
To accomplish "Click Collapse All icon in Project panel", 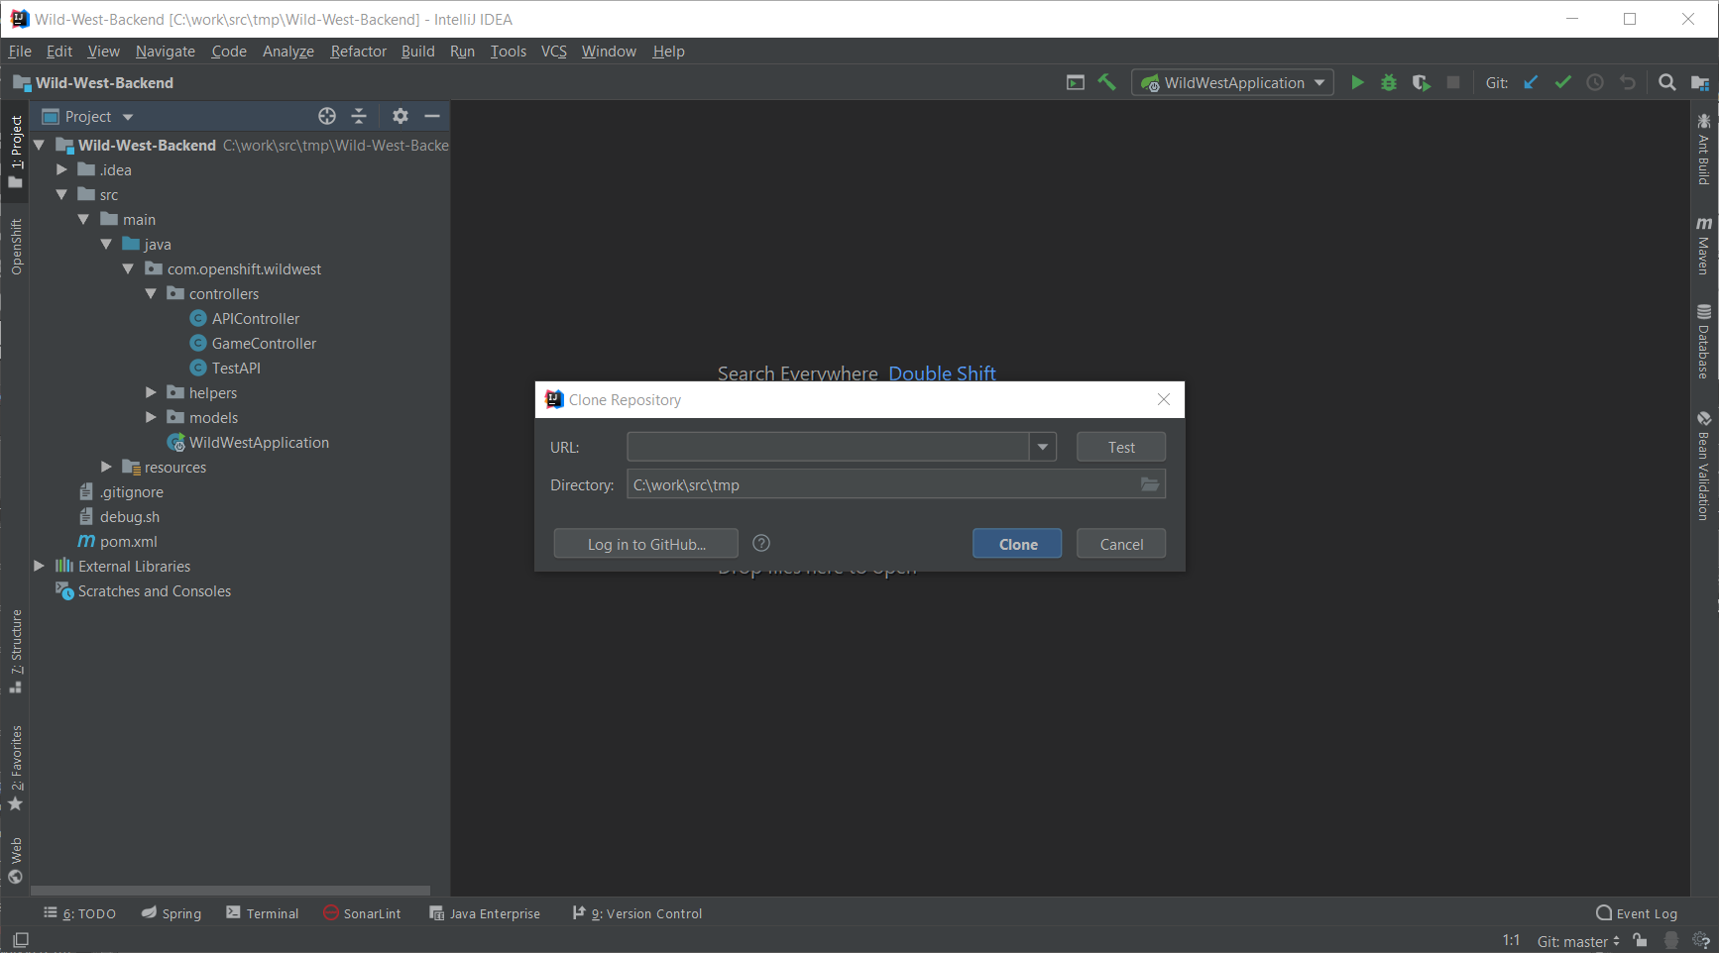I will click(359, 116).
